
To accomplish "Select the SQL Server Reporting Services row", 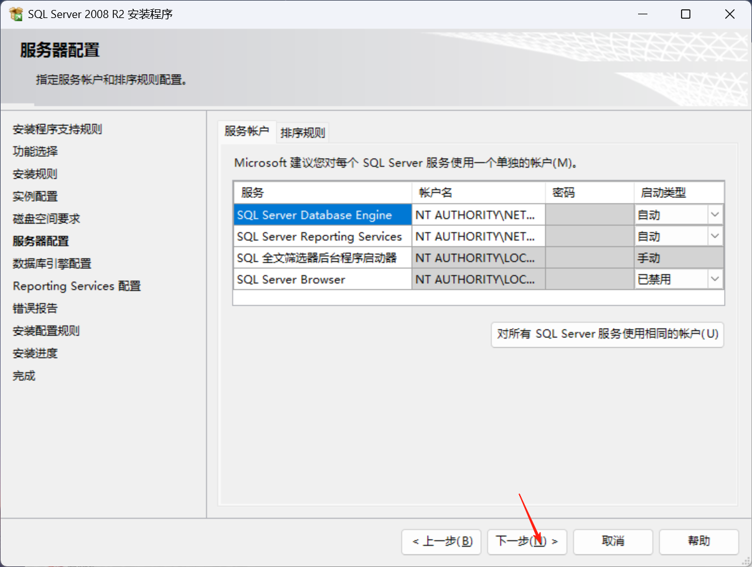I will (x=322, y=237).
